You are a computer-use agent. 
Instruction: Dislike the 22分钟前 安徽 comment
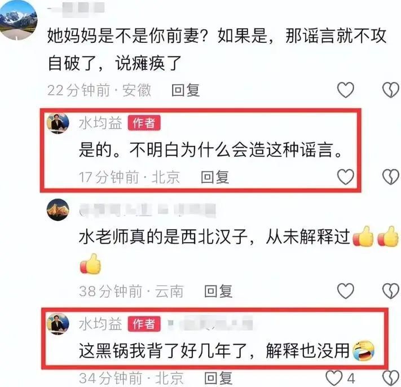point(390,90)
